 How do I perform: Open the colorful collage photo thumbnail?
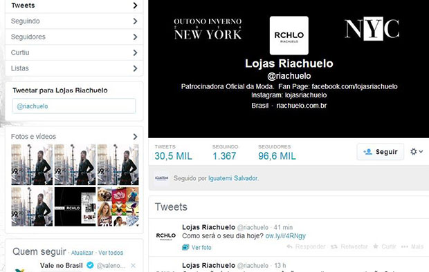point(118,206)
